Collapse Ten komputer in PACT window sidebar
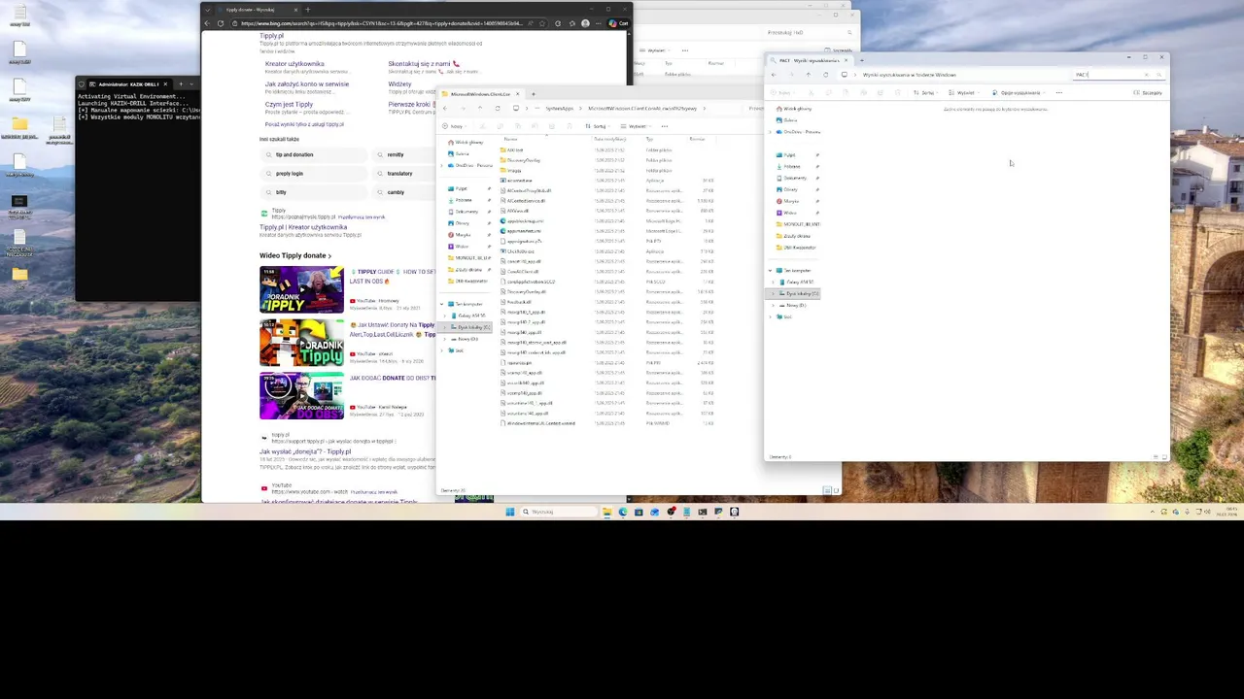This screenshot has height=699, width=1244. pos(772,271)
